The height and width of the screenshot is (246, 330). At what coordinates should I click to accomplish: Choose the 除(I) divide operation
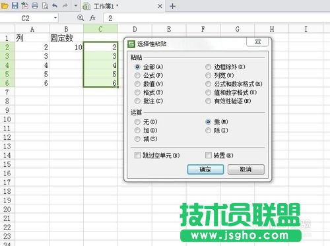216,131
